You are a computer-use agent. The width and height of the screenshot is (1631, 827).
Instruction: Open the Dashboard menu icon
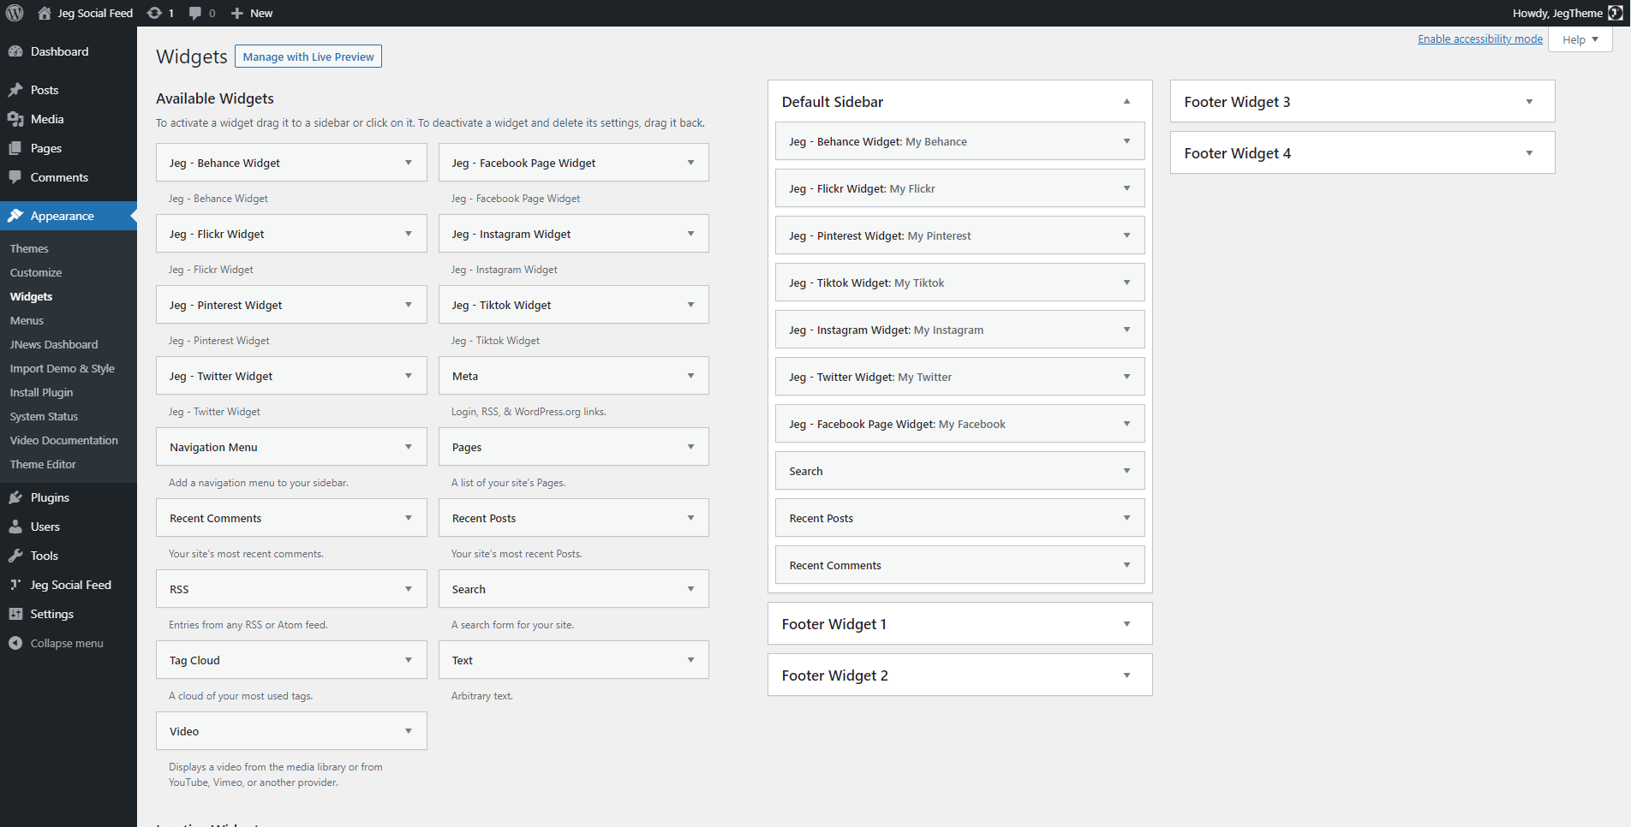coord(15,51)
